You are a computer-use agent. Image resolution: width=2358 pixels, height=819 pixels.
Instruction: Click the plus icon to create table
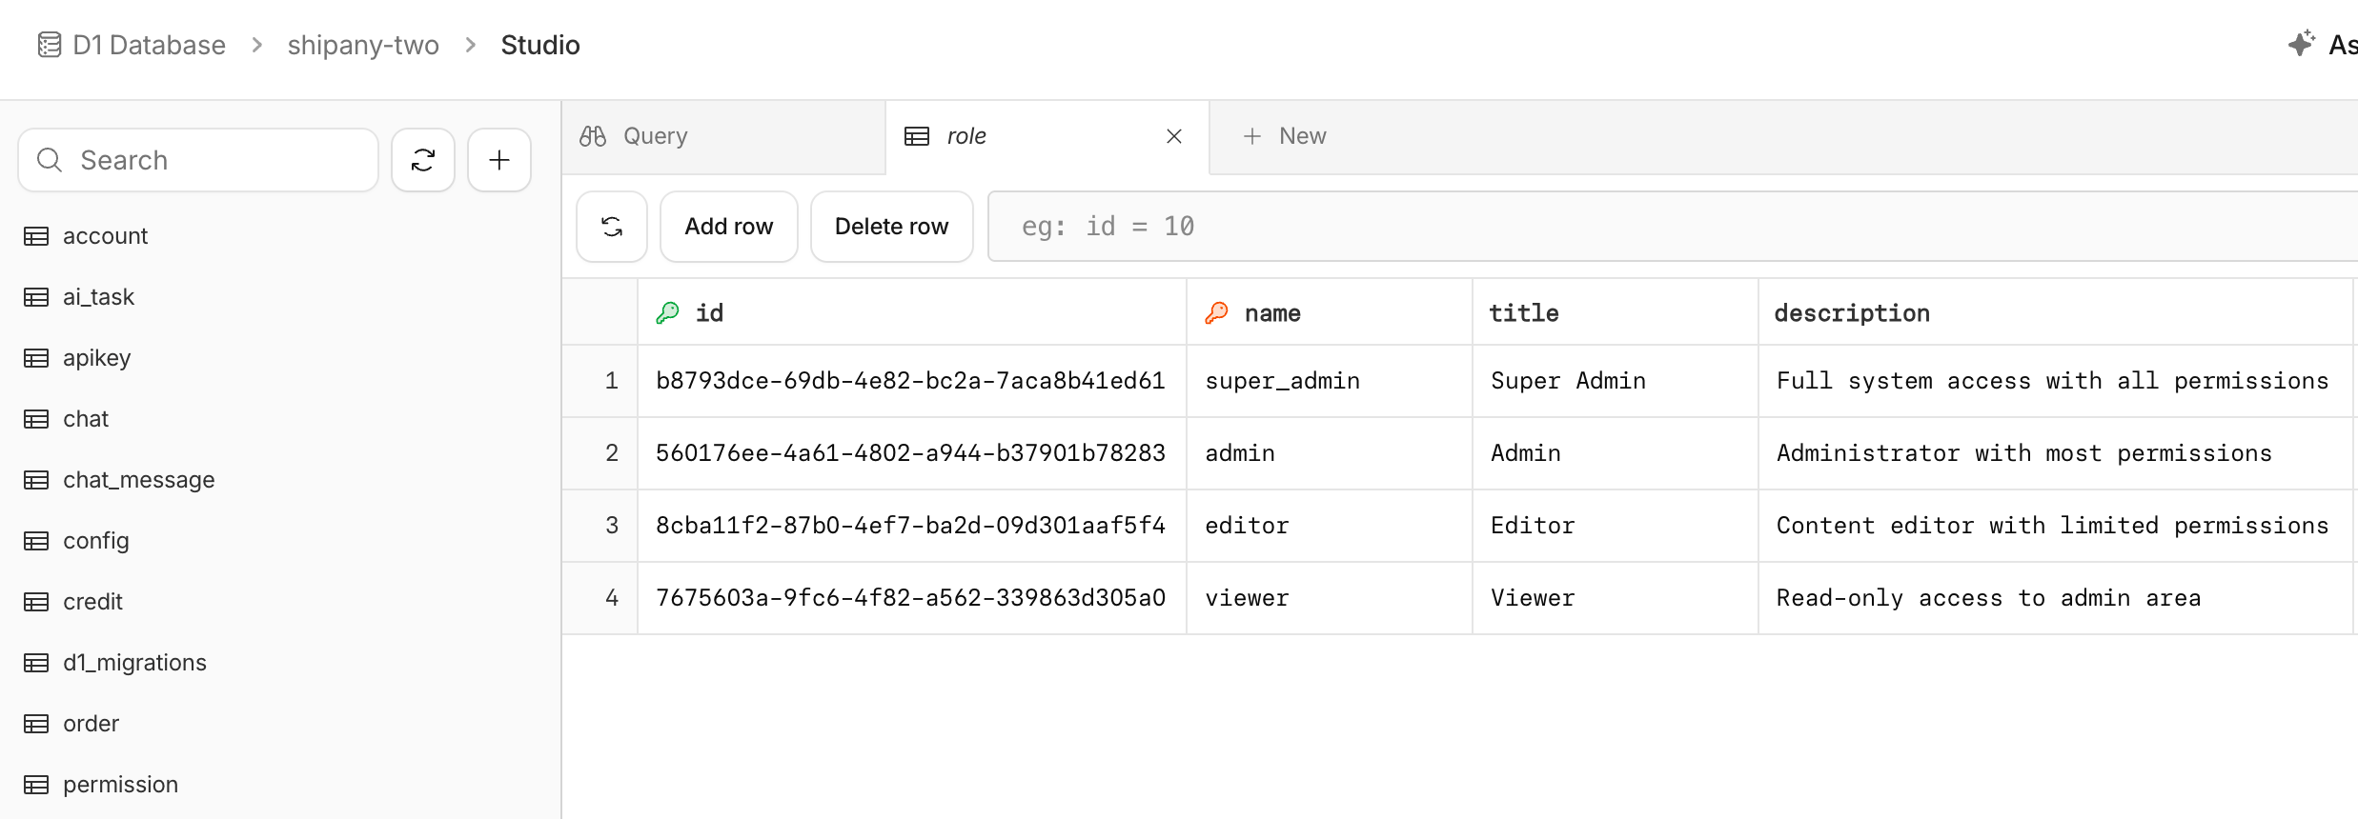(499, 160)
